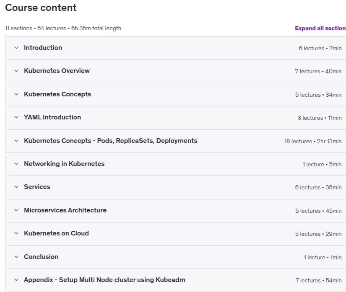Expand the Introduction section chevron
The image size is (346, 292).
16,48
